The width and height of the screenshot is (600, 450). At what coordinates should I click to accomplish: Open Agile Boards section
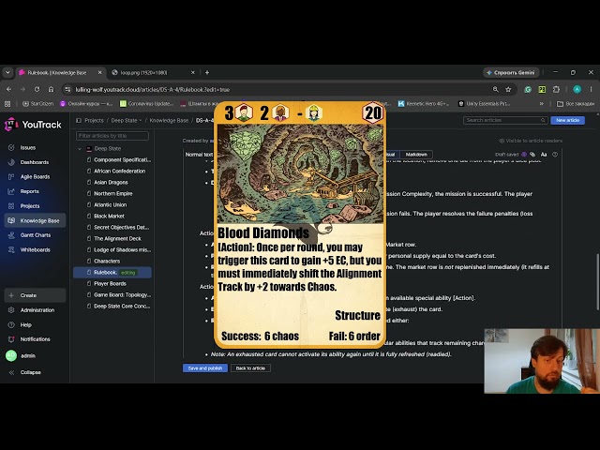point(35,177)
